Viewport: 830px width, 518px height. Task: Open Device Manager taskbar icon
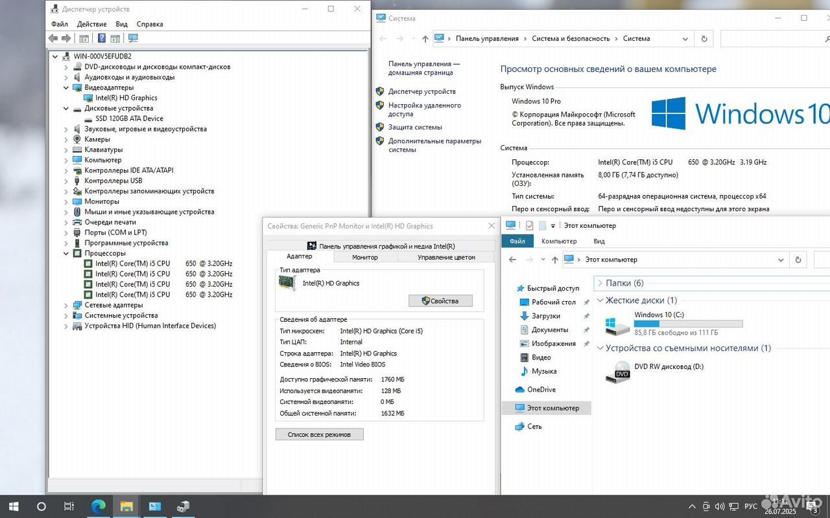coord(184,506)
